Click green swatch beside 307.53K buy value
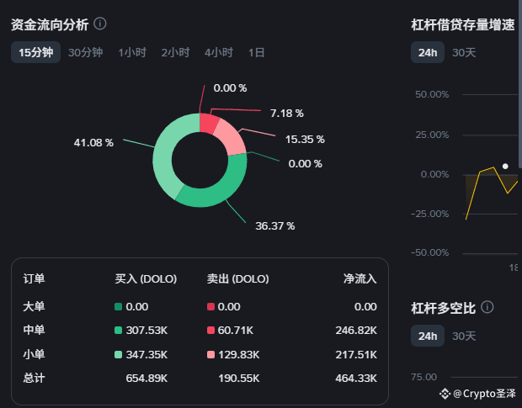Viewport: 522px width, 408px height. 118,331
